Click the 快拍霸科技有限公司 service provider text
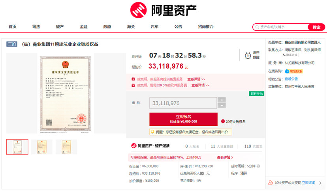The image size is (327, 192). [x=299, y=63]
